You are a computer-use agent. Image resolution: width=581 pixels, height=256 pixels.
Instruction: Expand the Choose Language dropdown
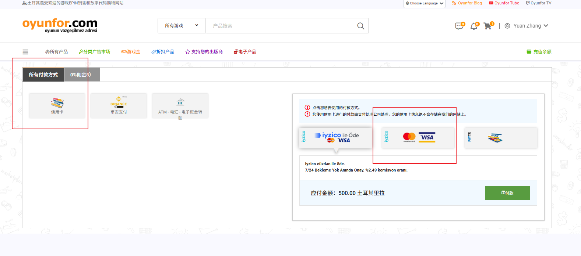425,3
